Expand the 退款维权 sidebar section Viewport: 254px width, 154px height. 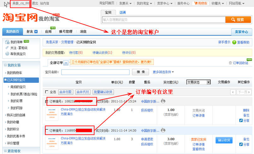tap(5, 151)
